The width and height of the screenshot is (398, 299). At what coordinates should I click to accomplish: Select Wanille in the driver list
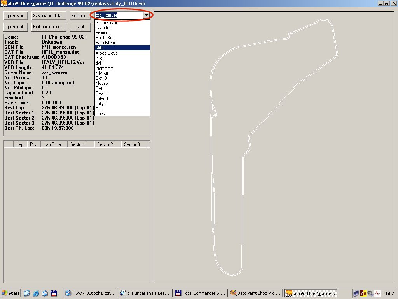coord(122,28)
